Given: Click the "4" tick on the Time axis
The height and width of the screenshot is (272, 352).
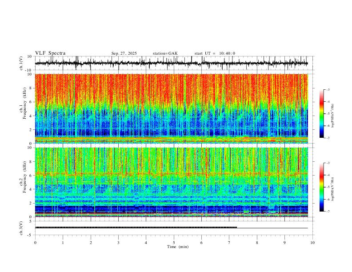Looking at the screenshot, I should point(146,243).
